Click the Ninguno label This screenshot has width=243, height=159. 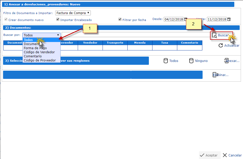[x=201, y=61]
